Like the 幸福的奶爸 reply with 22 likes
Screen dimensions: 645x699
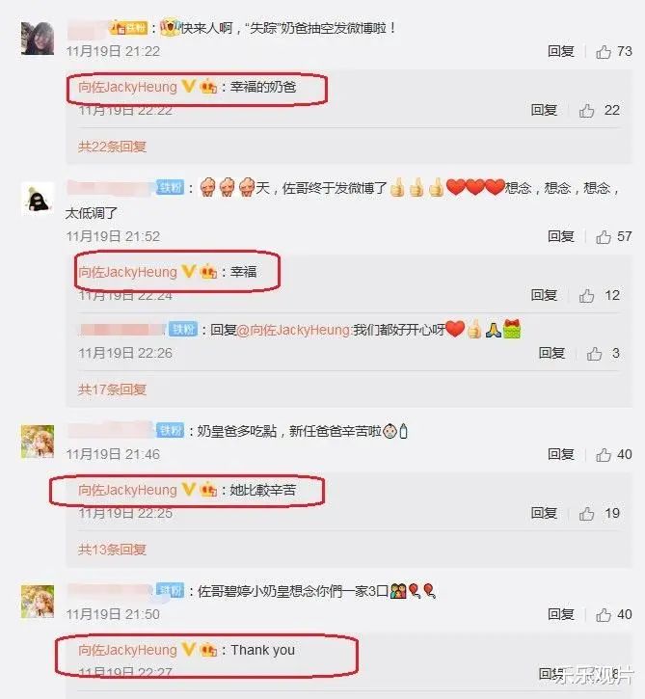(x=586, y=111)
